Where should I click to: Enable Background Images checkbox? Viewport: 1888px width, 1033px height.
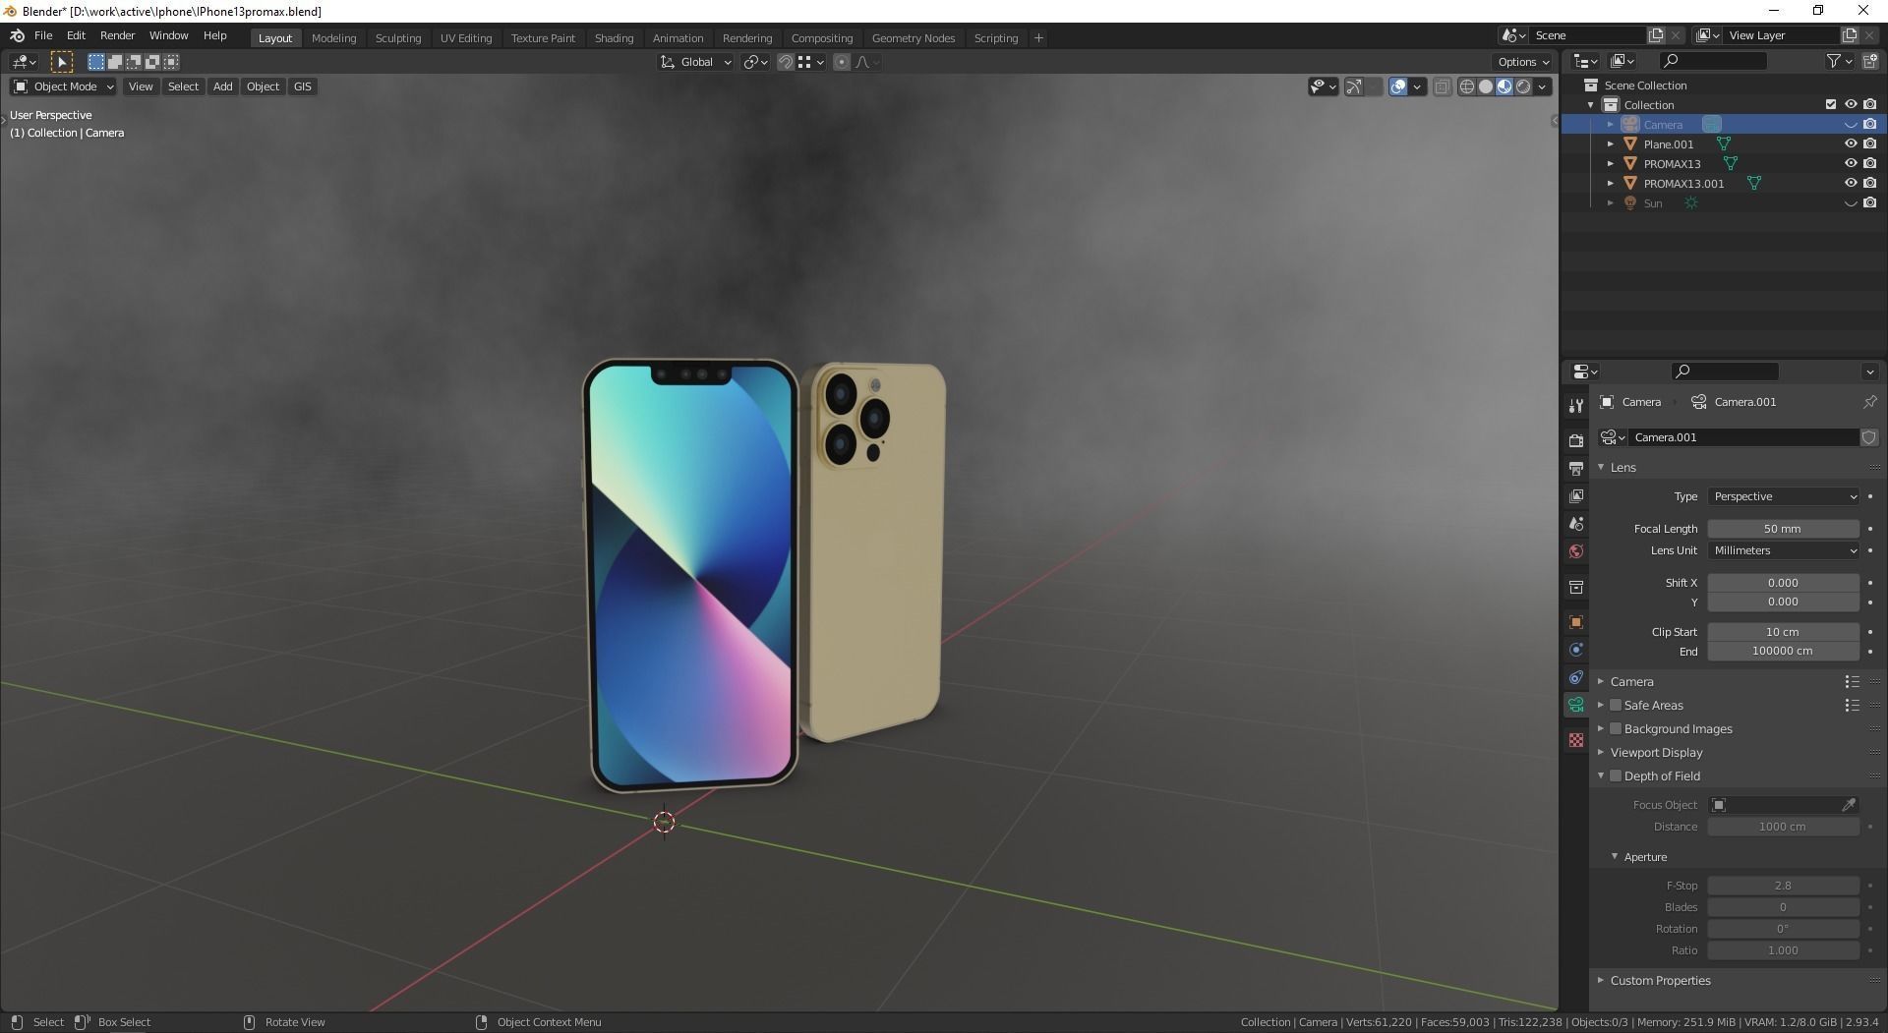point(1616,728)
